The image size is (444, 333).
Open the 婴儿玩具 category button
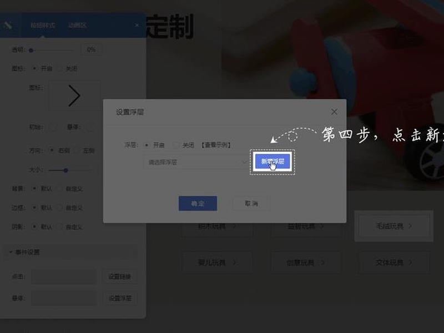pos(217,263)
